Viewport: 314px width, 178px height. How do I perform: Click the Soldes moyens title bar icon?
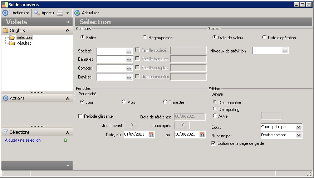(x=5, y=4)
